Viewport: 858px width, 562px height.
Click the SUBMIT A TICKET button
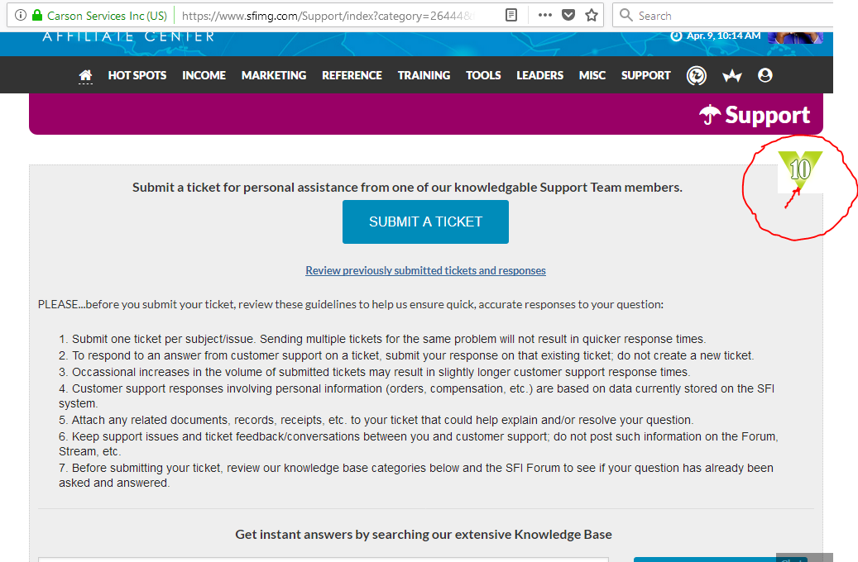click(426, 222)
